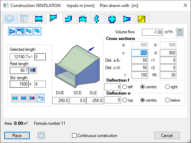Viewport: 191px width, 143px height.
Task: Choose the one-sided transition shape icon
Action: click(x=20, y=31)
